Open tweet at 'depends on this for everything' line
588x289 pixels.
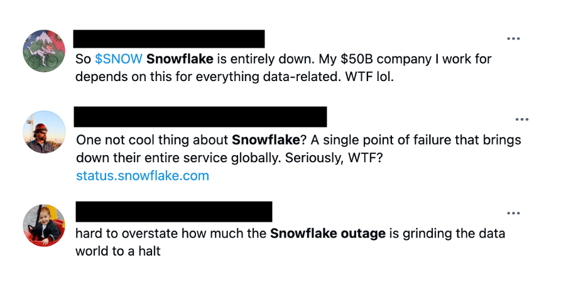(x=235, y=77)
